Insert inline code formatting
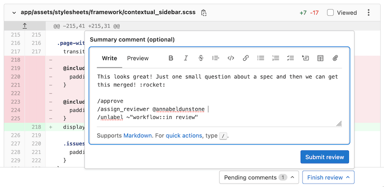The width and height of the screenshot is (384, 187). [231, 58]
